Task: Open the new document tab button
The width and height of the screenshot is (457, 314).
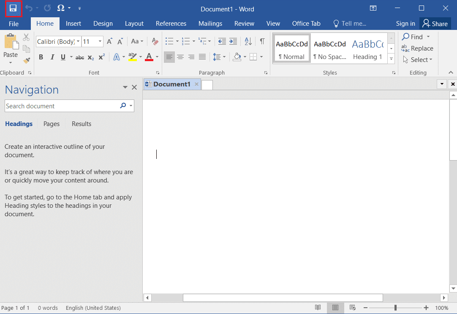Action: click(207, 85)
